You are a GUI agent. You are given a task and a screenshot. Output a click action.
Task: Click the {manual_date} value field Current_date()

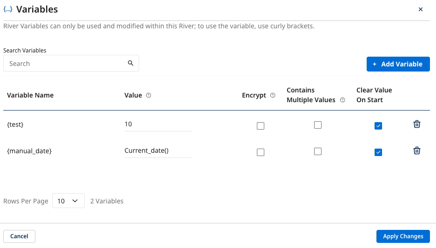click(158, 150)
